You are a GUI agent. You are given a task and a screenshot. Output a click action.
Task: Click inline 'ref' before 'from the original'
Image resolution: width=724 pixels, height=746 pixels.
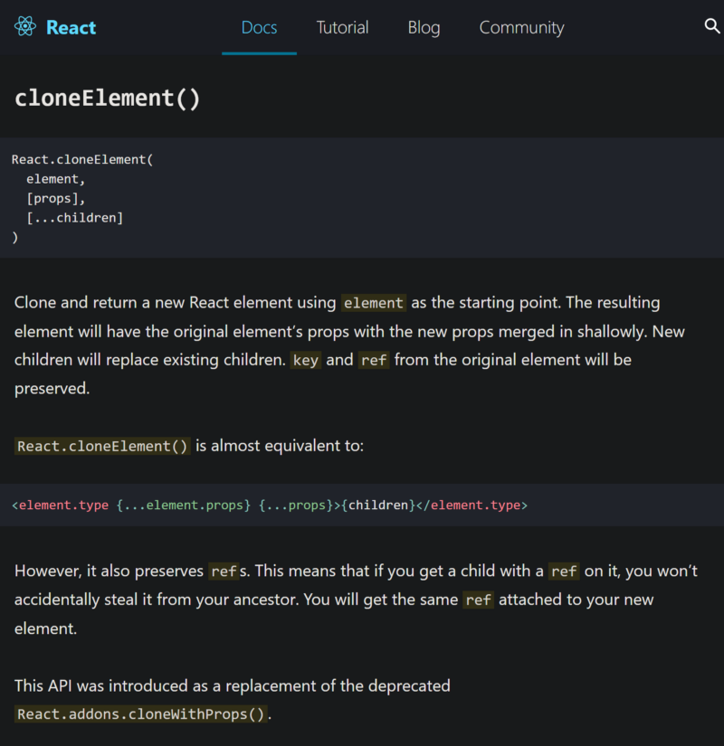point(374,360)
